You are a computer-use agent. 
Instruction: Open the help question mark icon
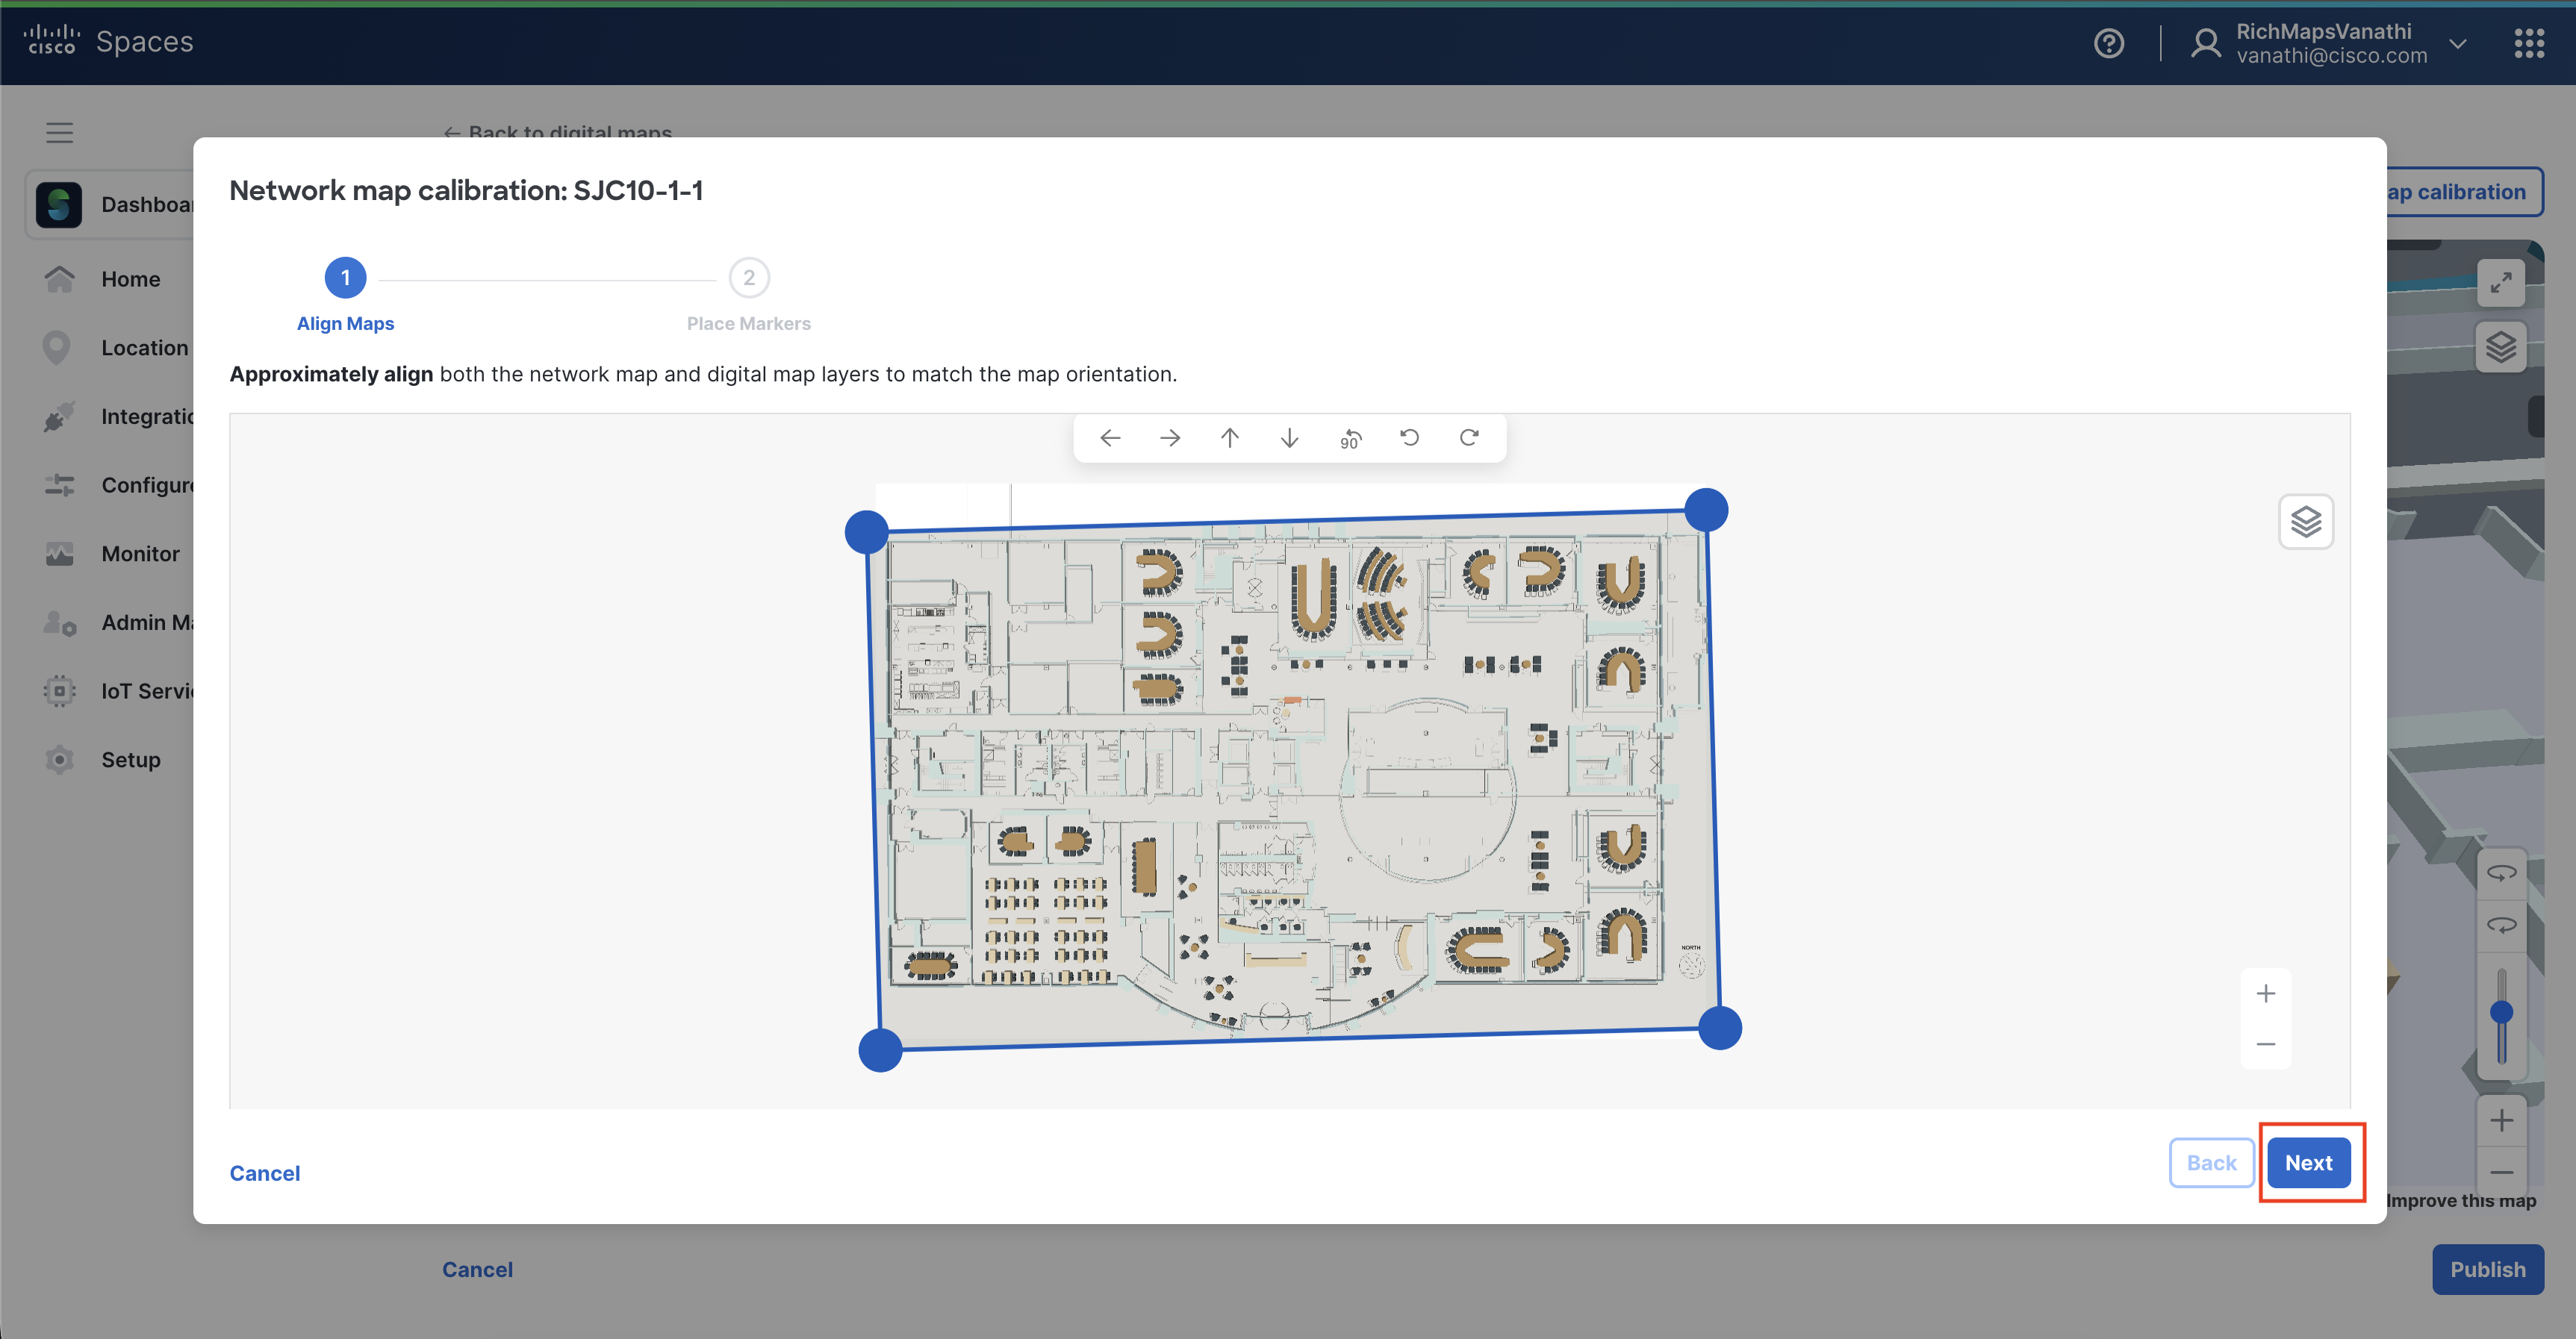(x=2109, y=43)
